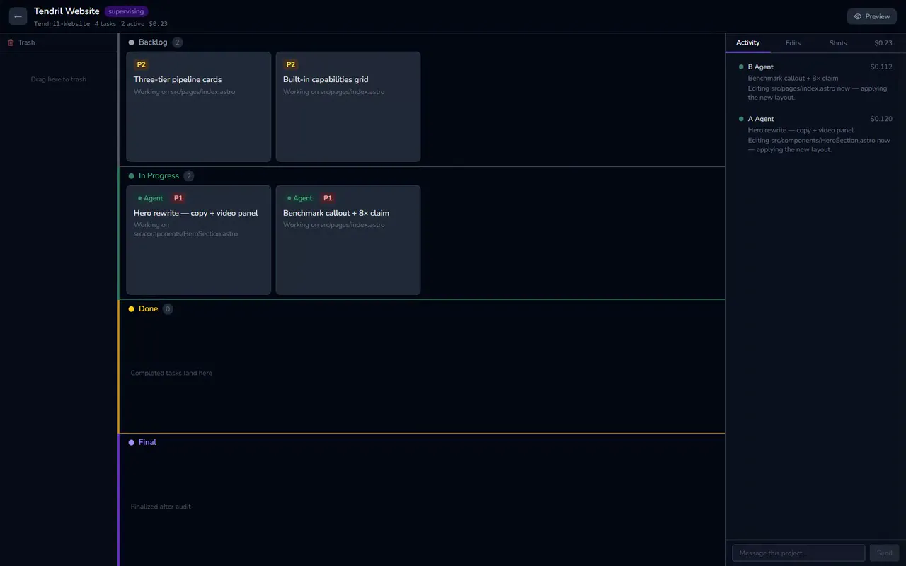The width and height of the screenshot is (906, 566).
Task: Open the Benchmark callout + 8× claim card
Action: (x=348, y=240)
